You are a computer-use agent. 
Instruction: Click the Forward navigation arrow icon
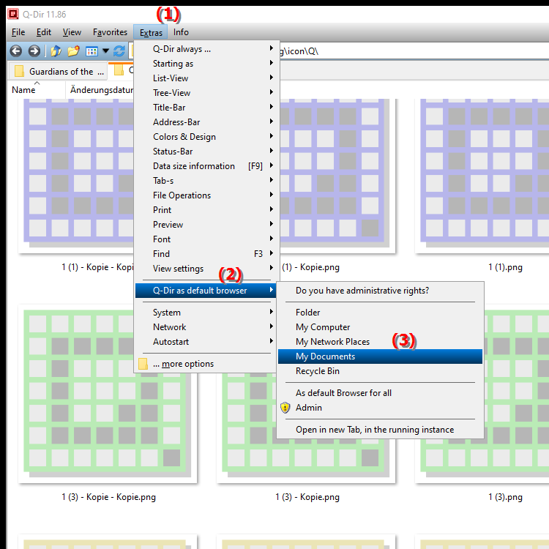pyautogui.click(x=34, y=51)
